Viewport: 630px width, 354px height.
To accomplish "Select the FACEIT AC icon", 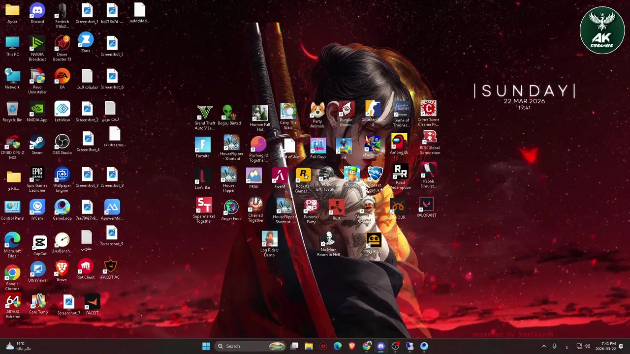I will coord(110,269).
